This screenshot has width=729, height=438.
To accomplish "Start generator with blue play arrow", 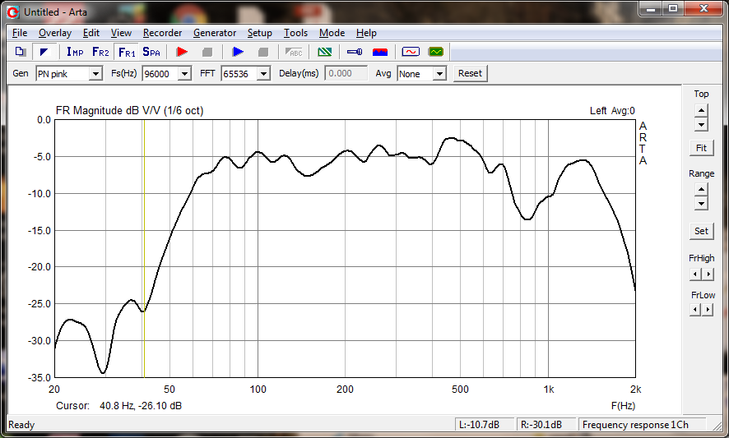I will tap(238, 52).
